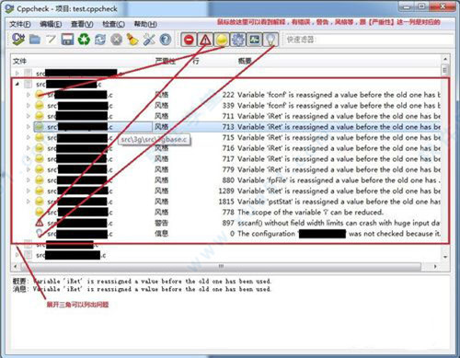Open the 帮助(H) menu

(145, 24)
